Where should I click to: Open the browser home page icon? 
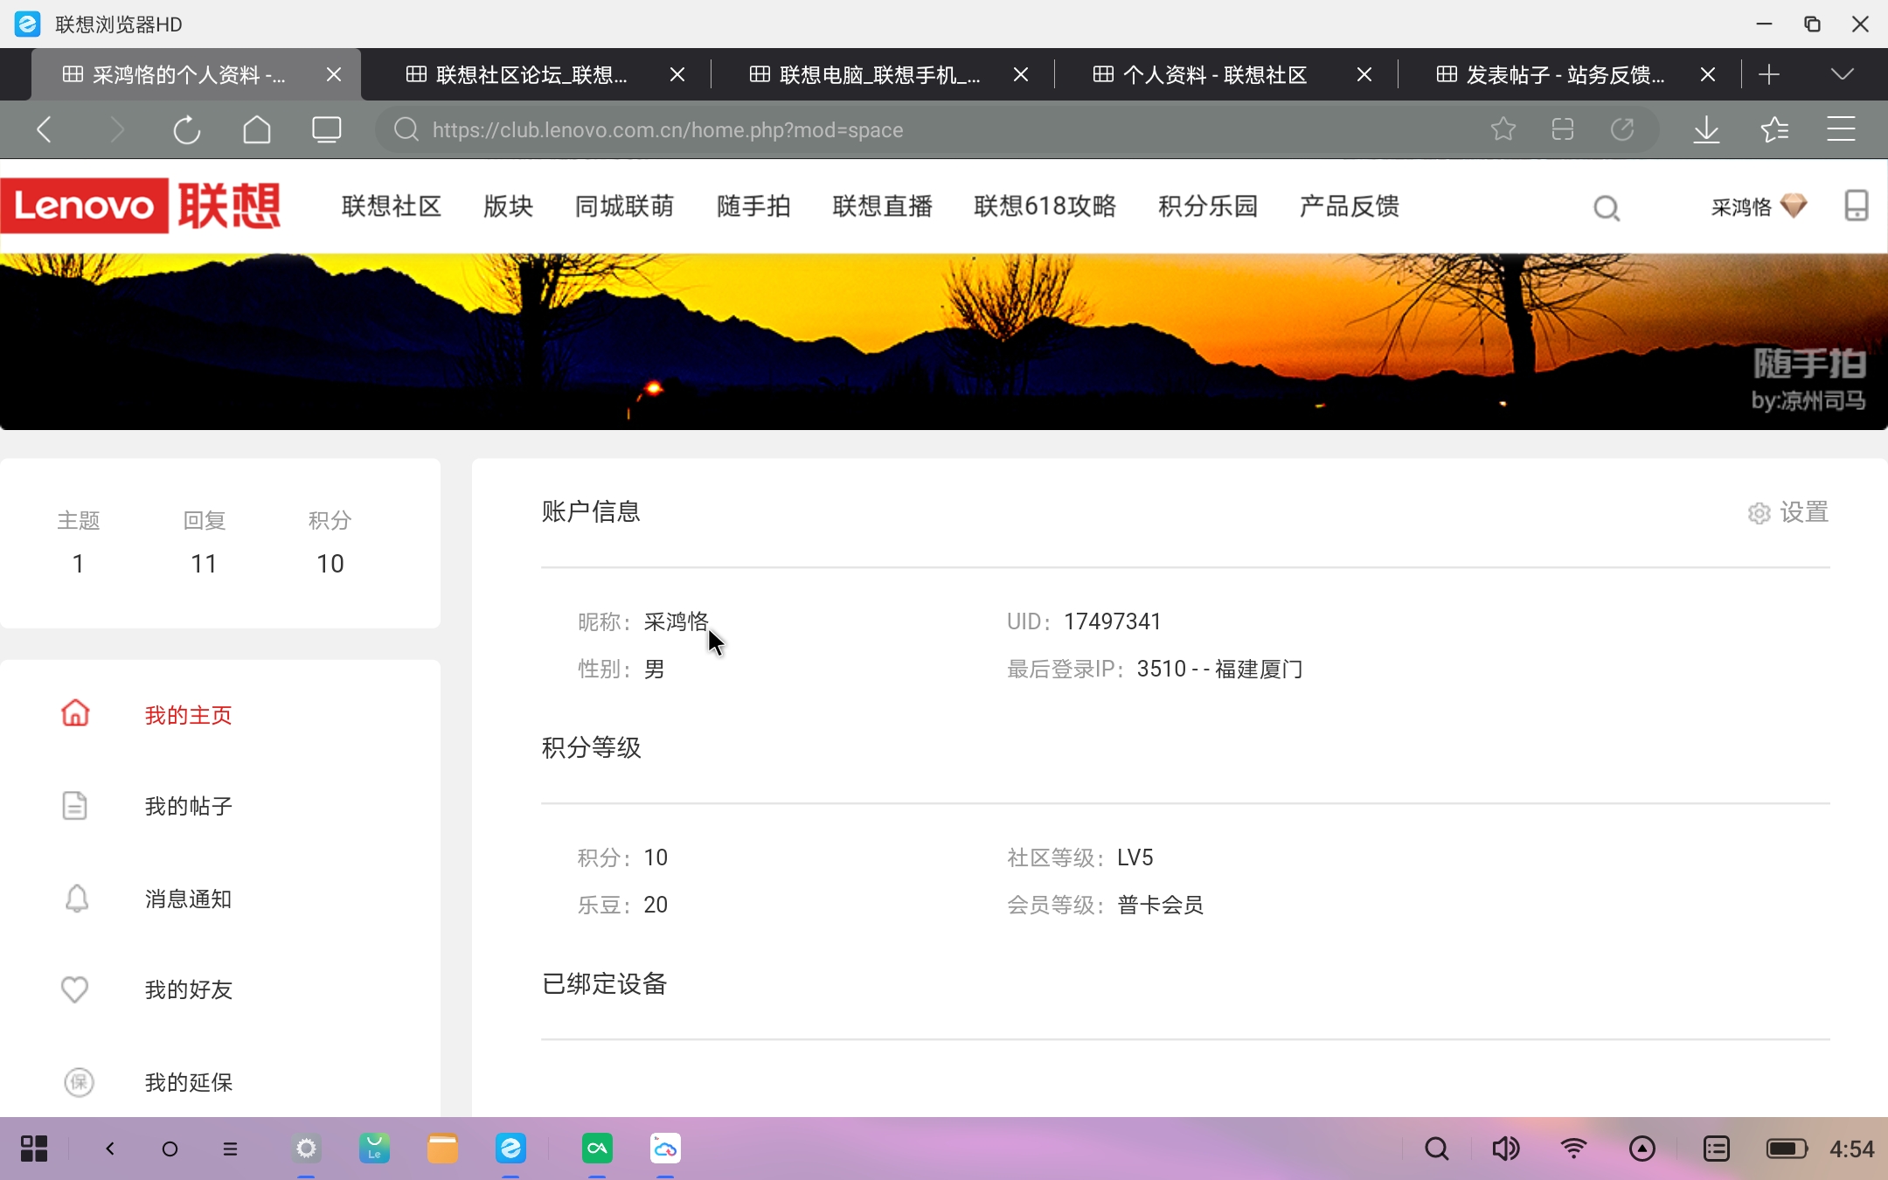[256, 129]
